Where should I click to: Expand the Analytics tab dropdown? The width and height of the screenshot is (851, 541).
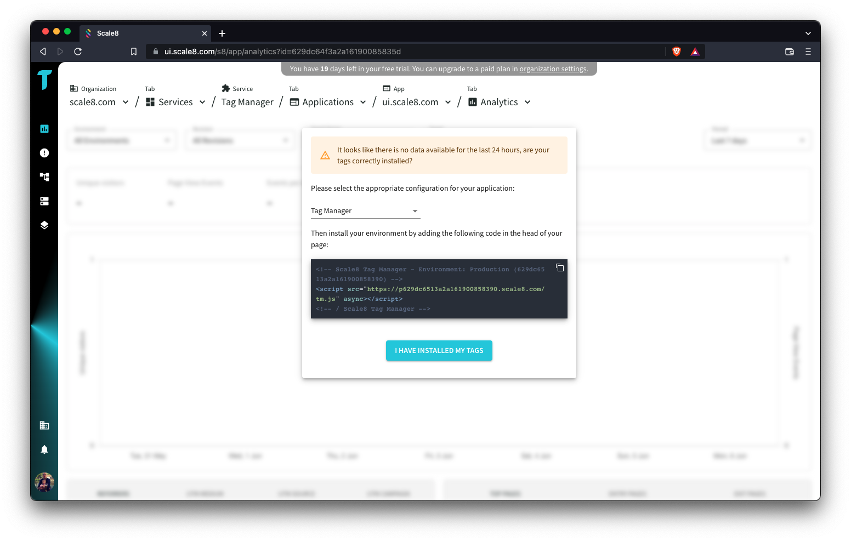[527, 102]
